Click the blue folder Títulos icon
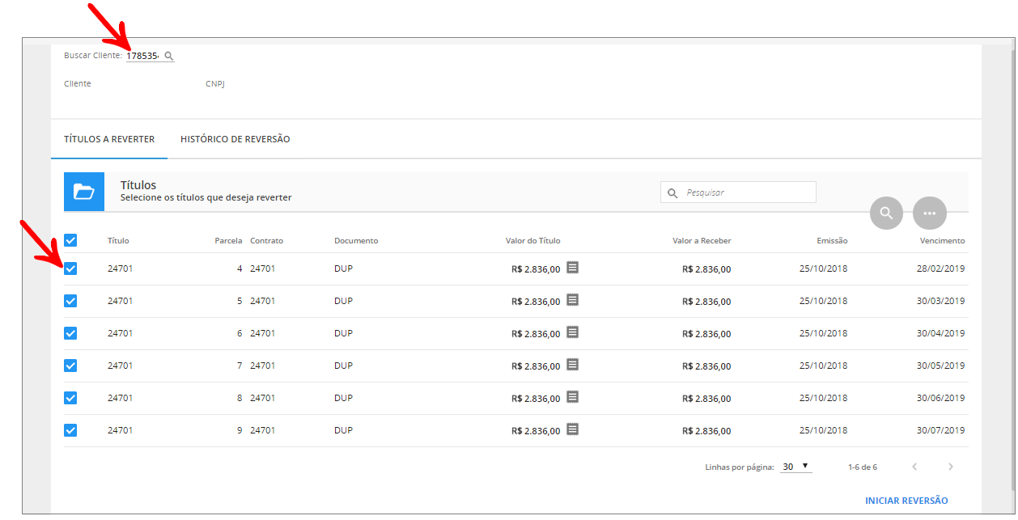This screenshot has width=1018, height=520. 84,192
